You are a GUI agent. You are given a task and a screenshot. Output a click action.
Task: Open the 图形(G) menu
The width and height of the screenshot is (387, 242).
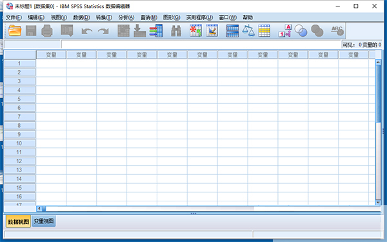tap(172, 17)
